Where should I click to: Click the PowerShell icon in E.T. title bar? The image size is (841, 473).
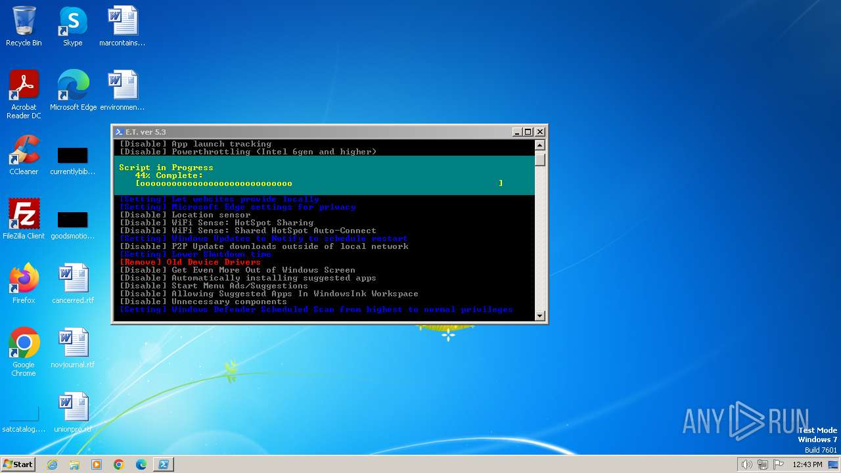119,132
